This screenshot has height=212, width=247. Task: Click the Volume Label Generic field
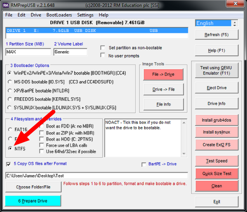tap(70, 52)
